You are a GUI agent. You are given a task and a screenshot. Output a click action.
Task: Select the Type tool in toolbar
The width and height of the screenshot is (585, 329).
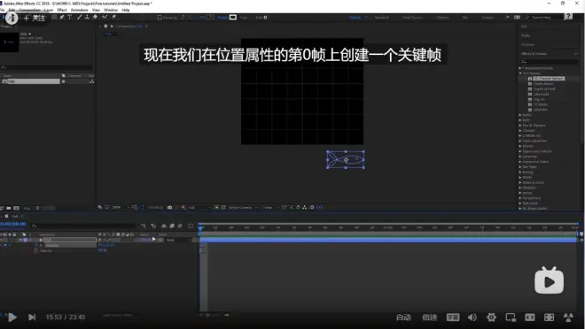click(70, 17)
